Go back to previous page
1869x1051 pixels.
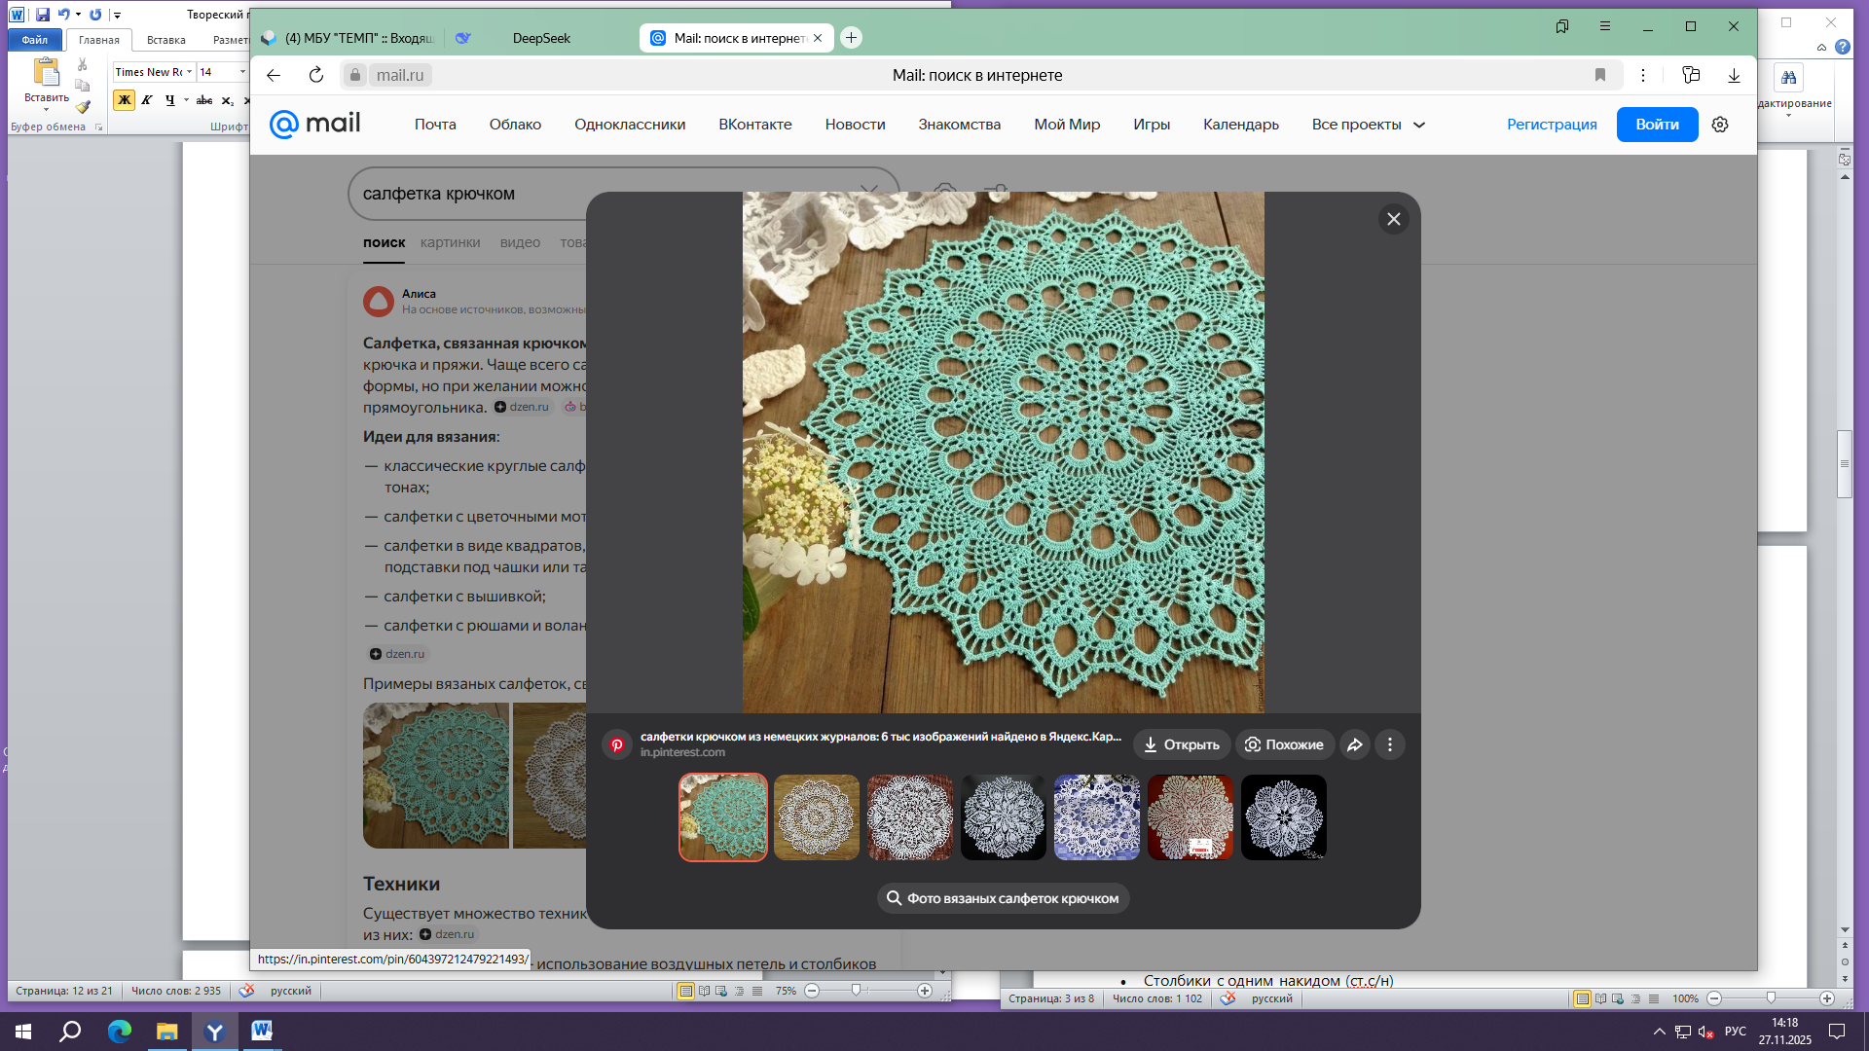274,75
